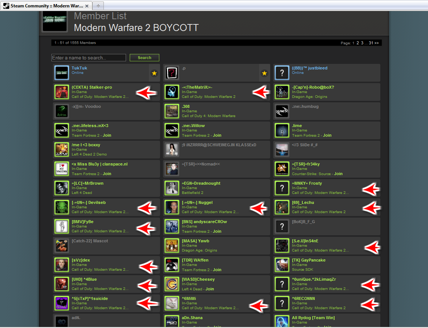Viewport: 428px width, 328px height.
Task: Toggle the star next to member -p
Action: [264, 73]
